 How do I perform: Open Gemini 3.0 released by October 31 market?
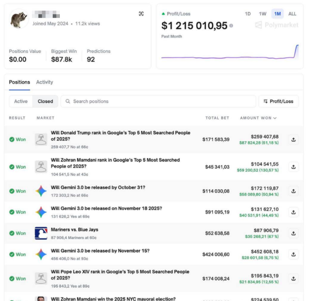click(x=98, y=187)
